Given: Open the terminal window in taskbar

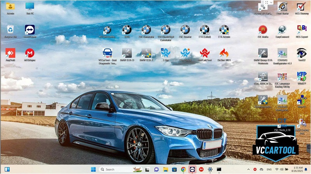Looking at the screenshot, I should coord(219,169).
